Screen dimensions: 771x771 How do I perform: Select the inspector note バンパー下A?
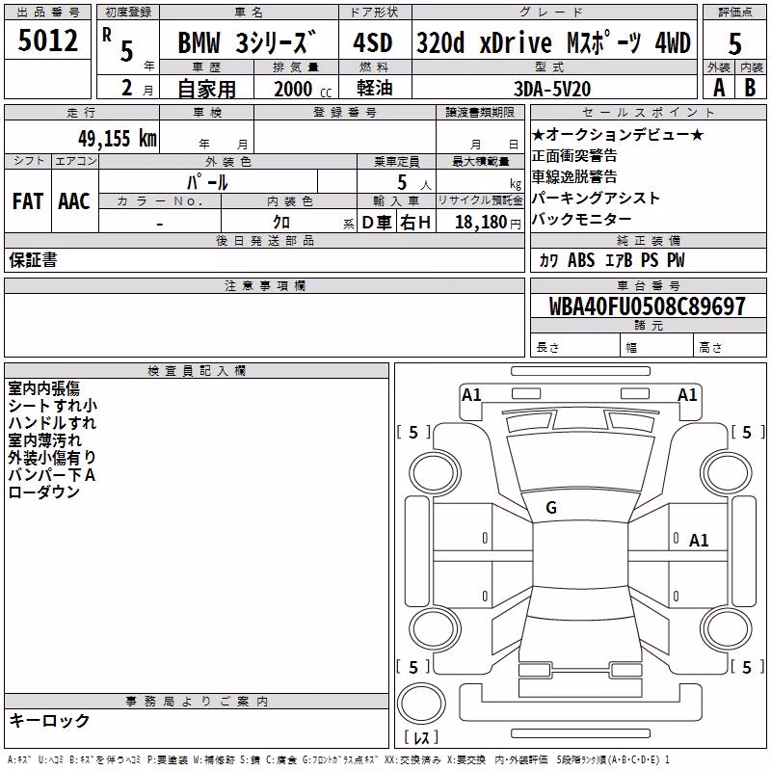(52, 475)
